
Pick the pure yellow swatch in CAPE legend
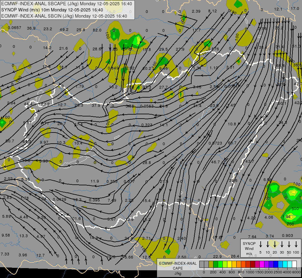tap(230, 264)
